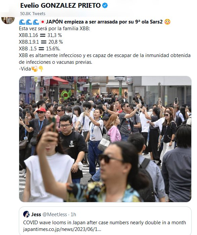Open Jess's avatar in quoted tweet
197x235 pixels.
[27, 214]
